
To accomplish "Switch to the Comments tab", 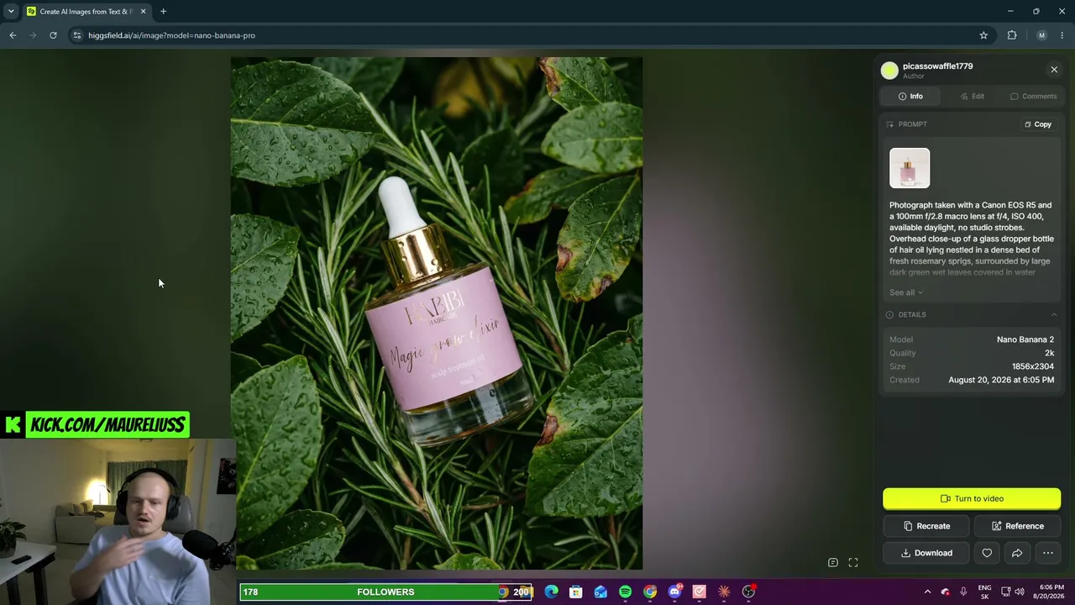I will 1034,97.
